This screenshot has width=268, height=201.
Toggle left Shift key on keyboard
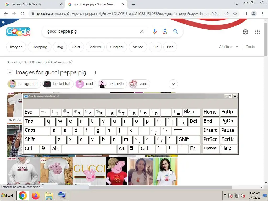coord(40,140)
